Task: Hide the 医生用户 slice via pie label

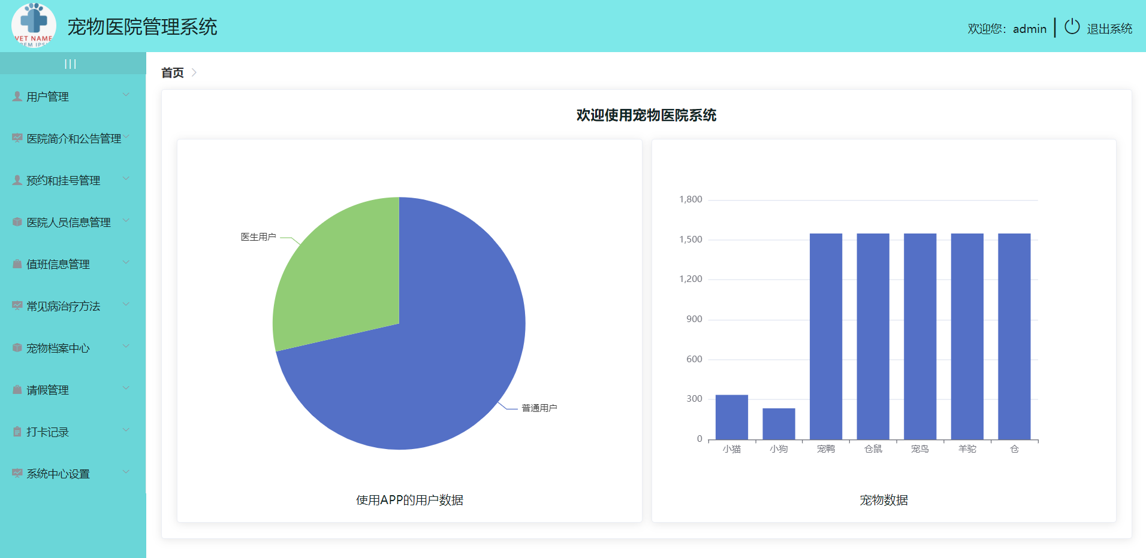Action: pos(258,236)
